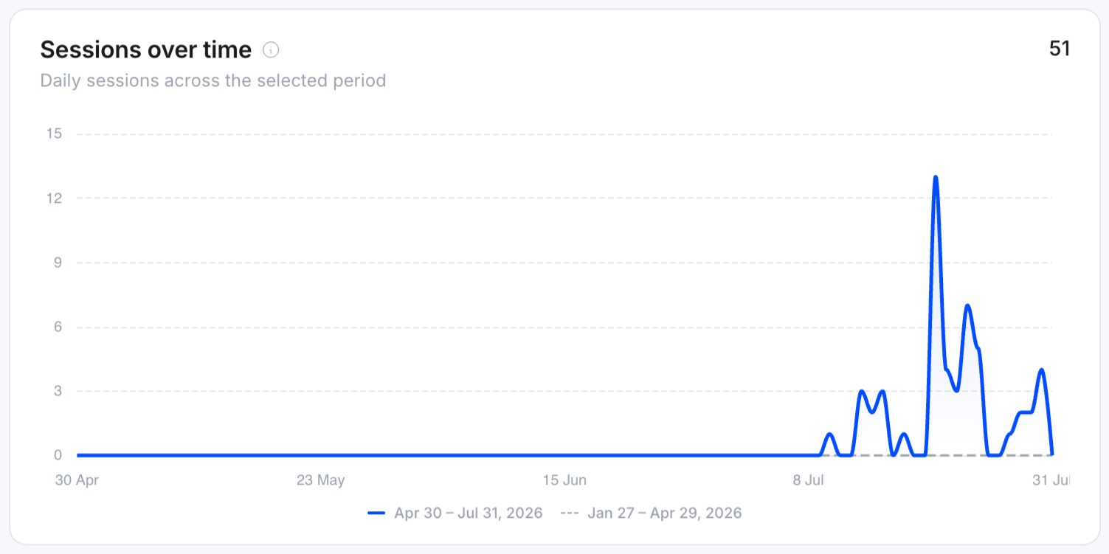Click the info icon beside Sessions over time

point(271,50)
